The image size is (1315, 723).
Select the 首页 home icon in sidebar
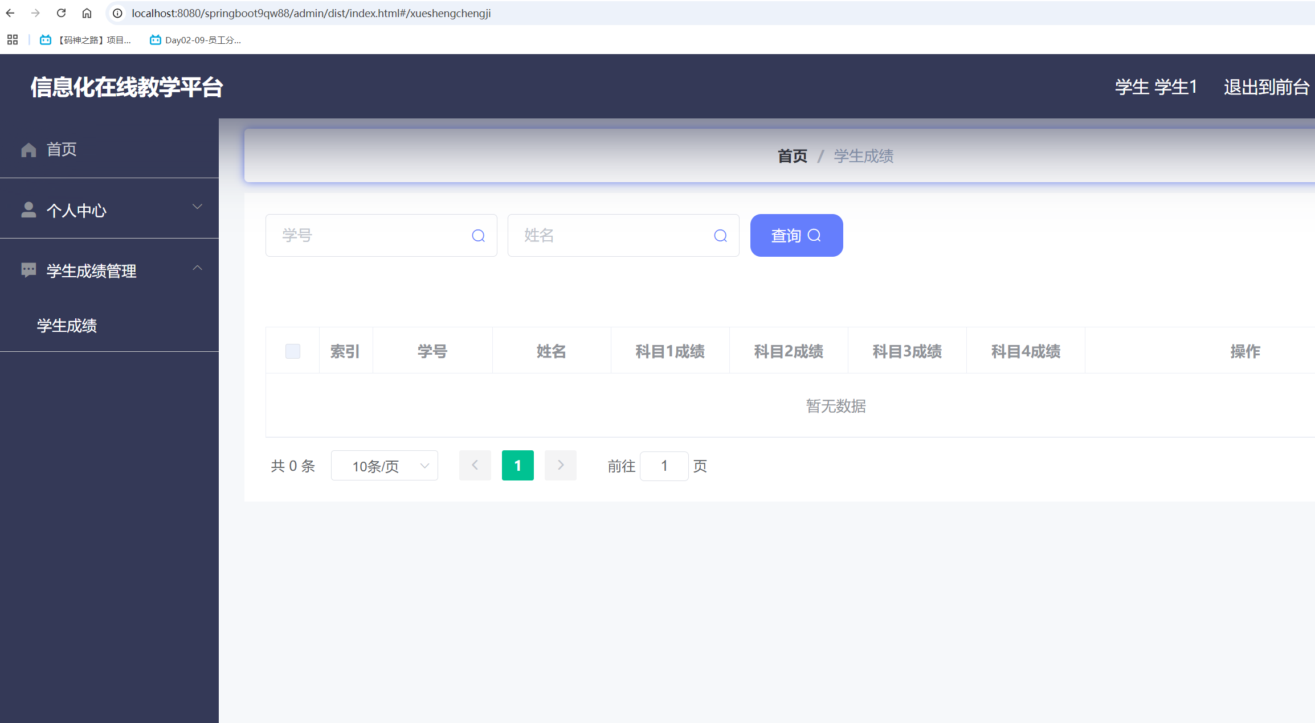(x=28, y=149)
